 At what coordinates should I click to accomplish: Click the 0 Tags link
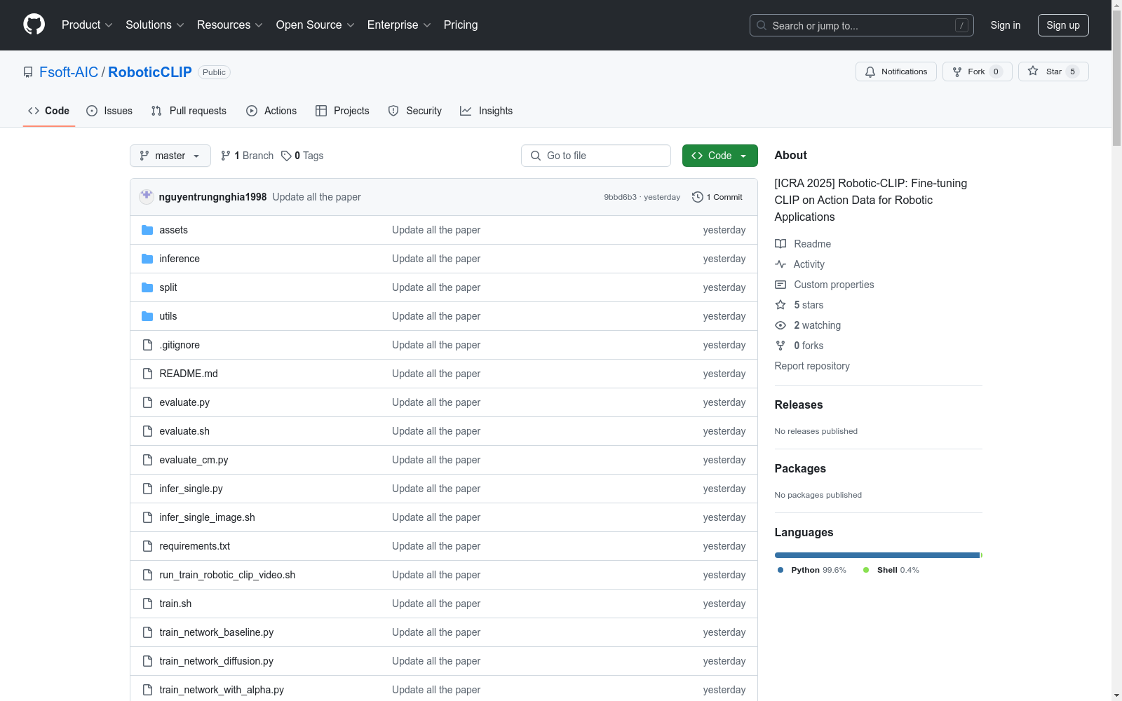tap(302, 156)
